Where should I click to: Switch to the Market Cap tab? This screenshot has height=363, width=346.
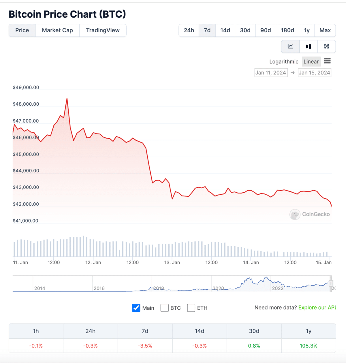pos(57,30)
